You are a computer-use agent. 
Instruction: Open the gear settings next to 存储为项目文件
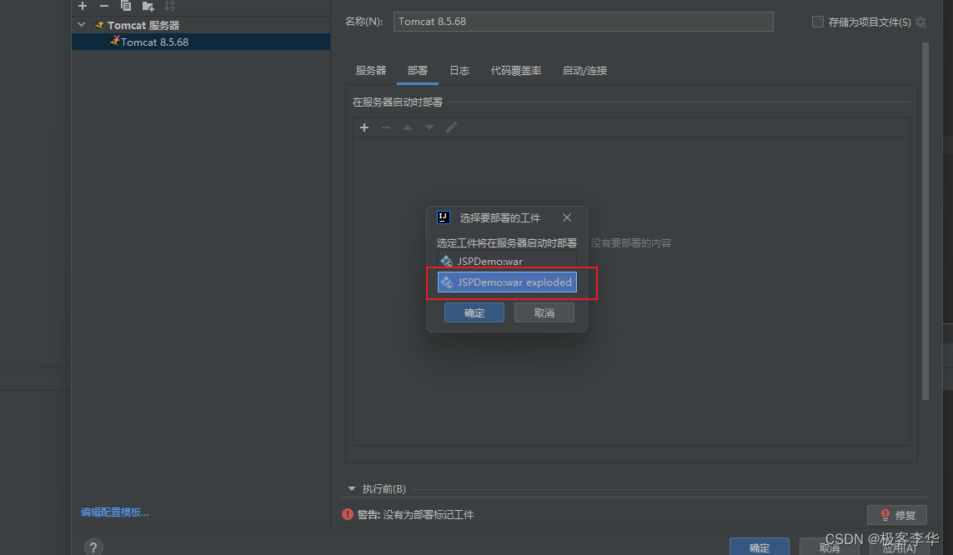(920, 22)
